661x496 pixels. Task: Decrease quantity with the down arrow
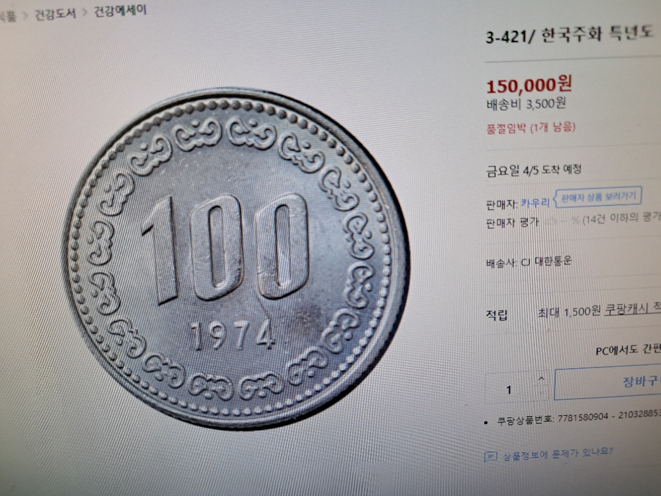pos(542,393)
